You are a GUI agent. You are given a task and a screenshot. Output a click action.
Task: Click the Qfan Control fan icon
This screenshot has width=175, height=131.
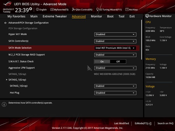[x=73, y=9]
